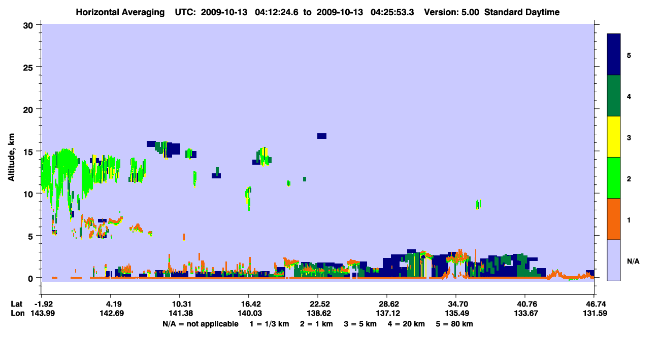
Task: Click the end time '04:25:53.3'
Action: [393, 12]
